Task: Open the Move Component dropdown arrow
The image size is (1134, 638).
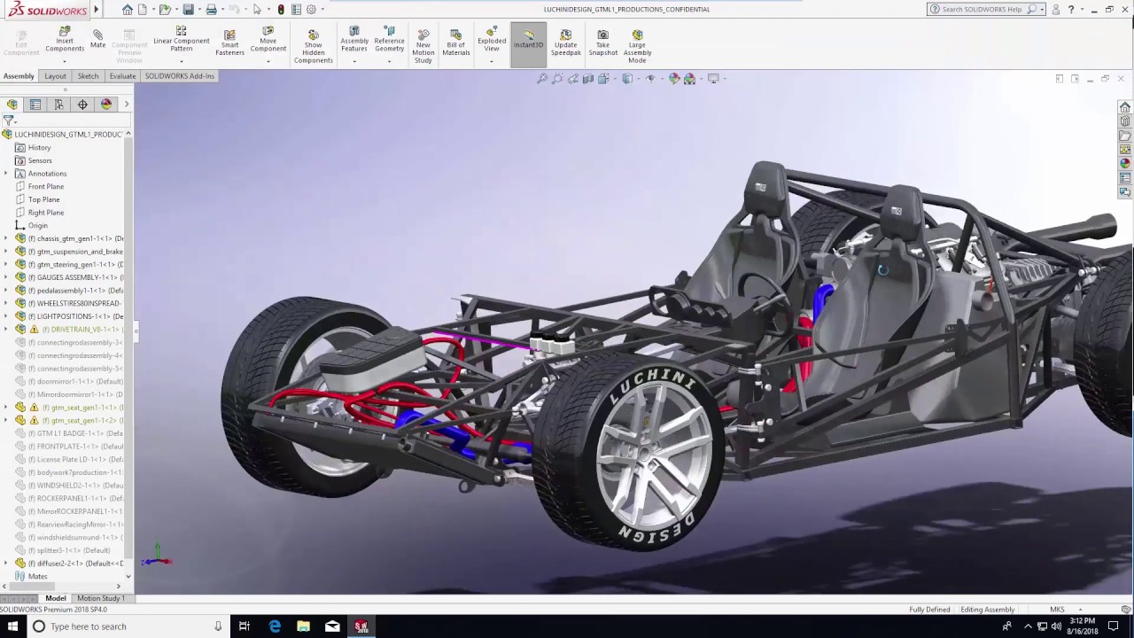Action: [x=268, y=61]
